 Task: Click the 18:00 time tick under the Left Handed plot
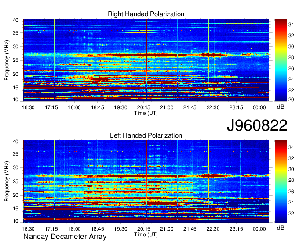pos(74,229)
